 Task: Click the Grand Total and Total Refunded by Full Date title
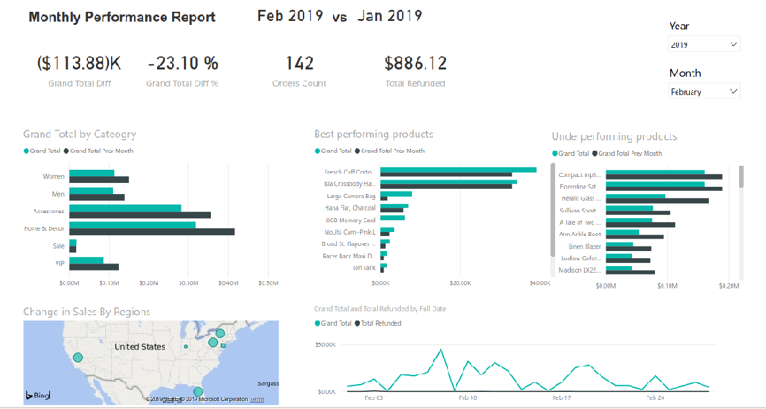pyautogui.click(x=380, y=309)
